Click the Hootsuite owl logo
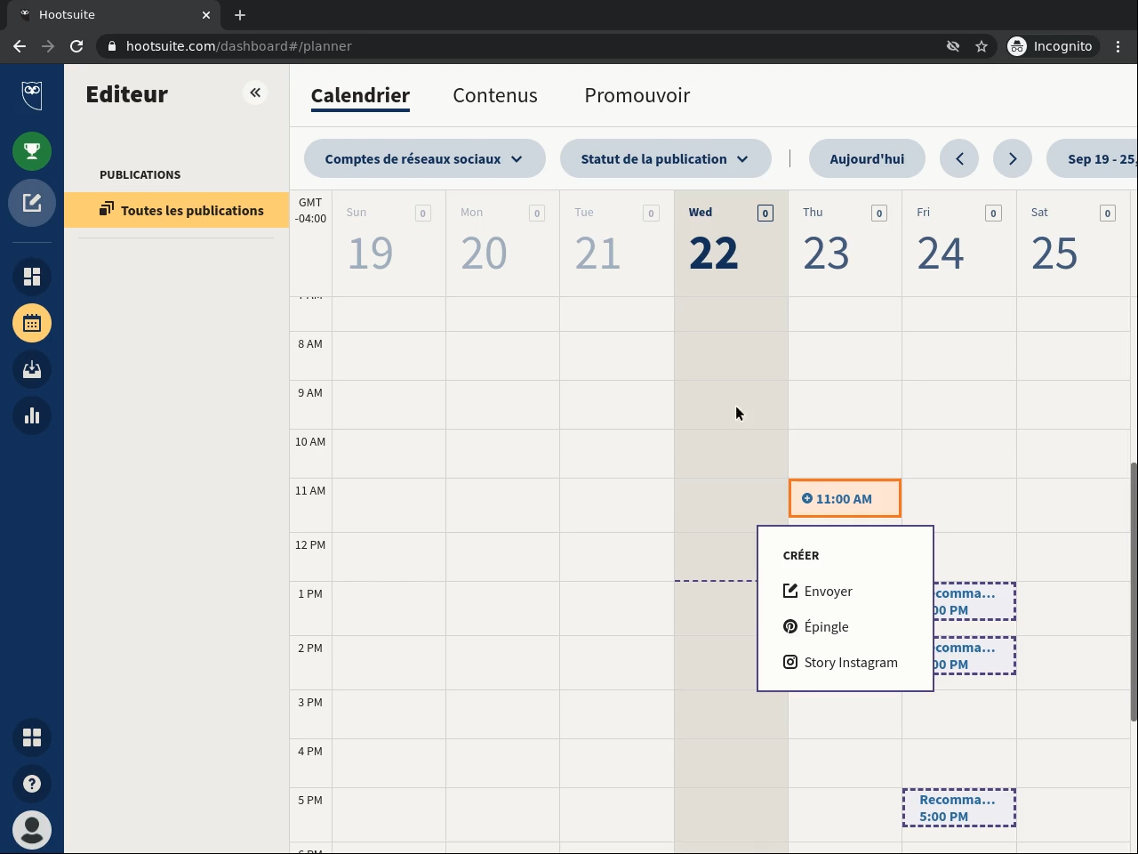The image size is (1138, 854). [x=32, y=94]
